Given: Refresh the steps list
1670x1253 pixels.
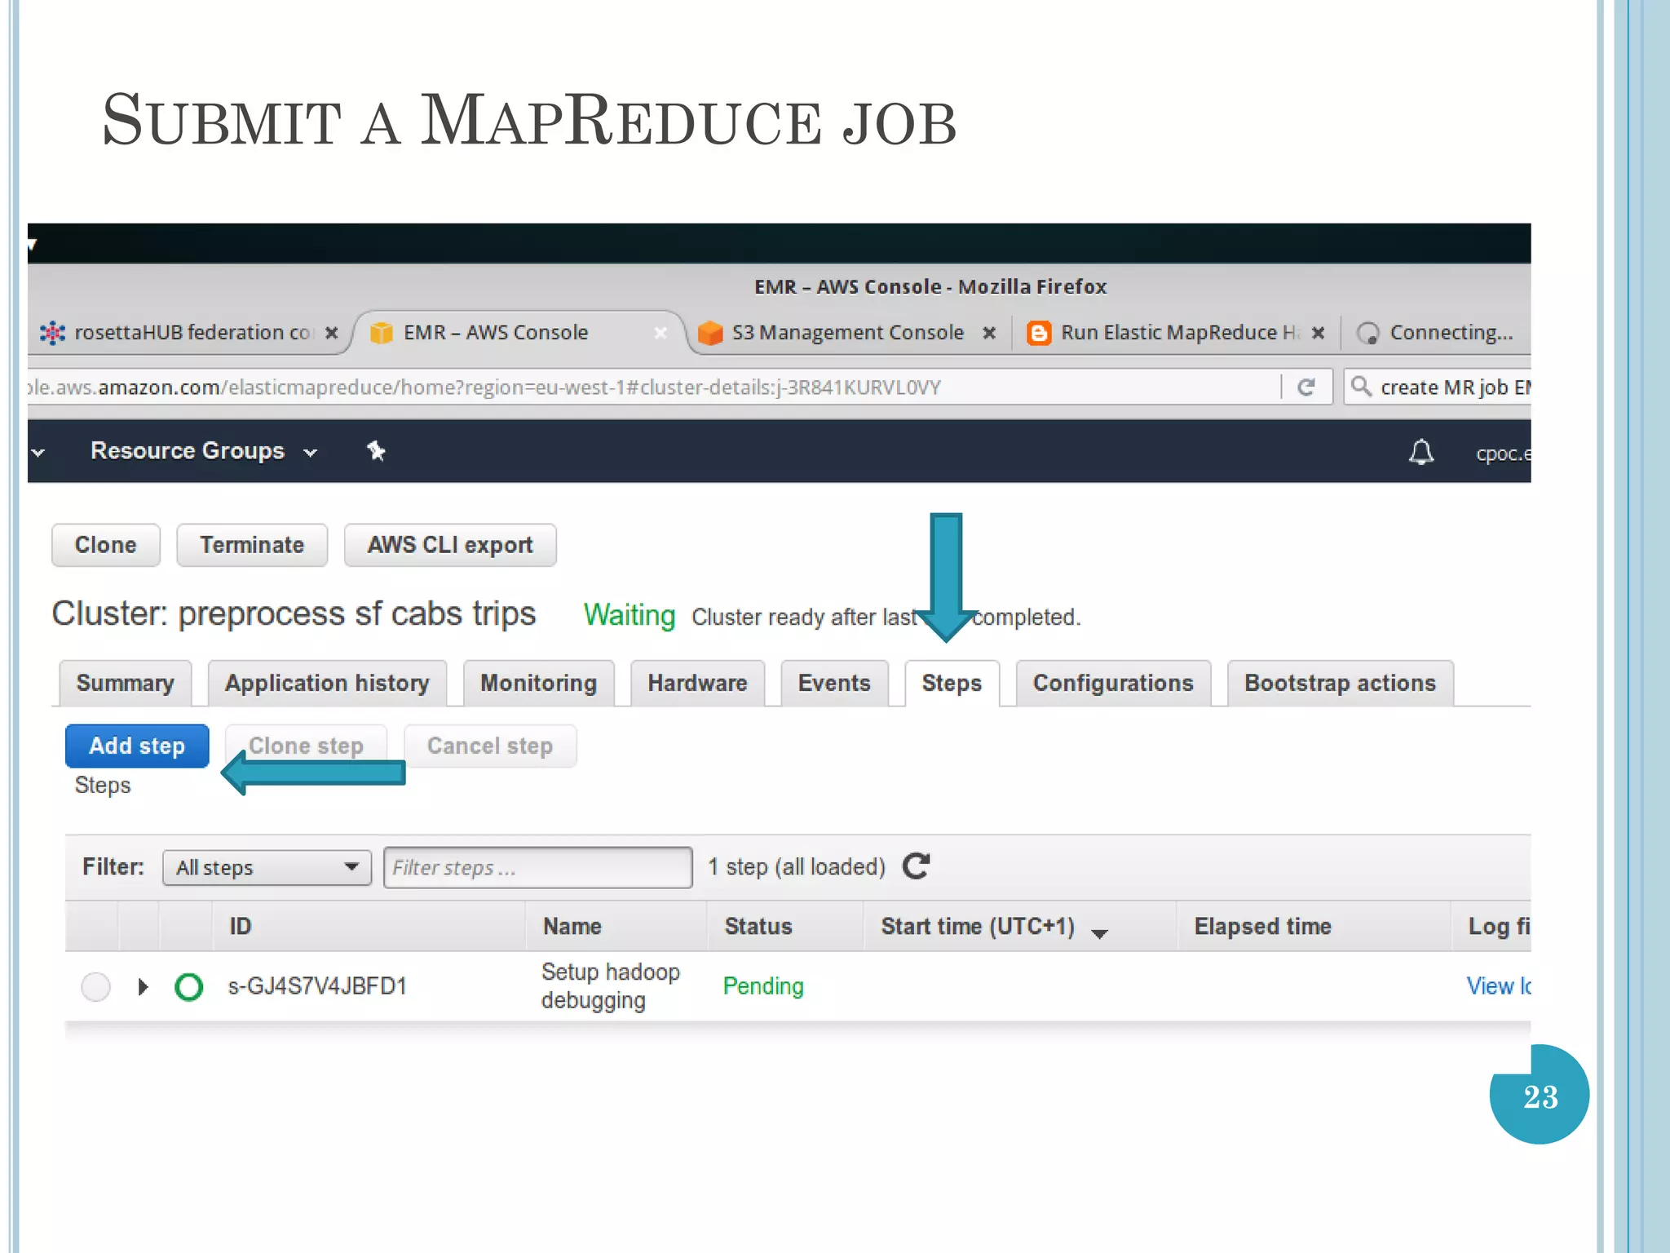Looking at the screenshot, I should (x=917, y=866).
